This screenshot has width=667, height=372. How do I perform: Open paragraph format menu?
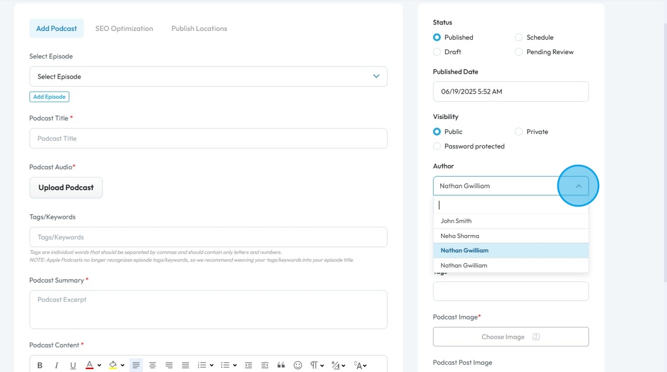(317, 365)
